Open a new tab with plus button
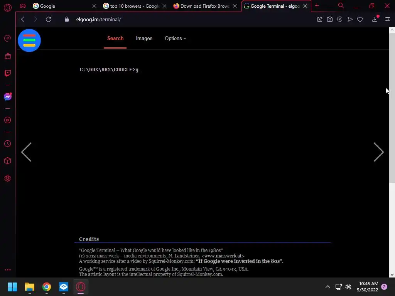Image resolution: width=395 pixels, height=296 pixels. click(317, 6)
